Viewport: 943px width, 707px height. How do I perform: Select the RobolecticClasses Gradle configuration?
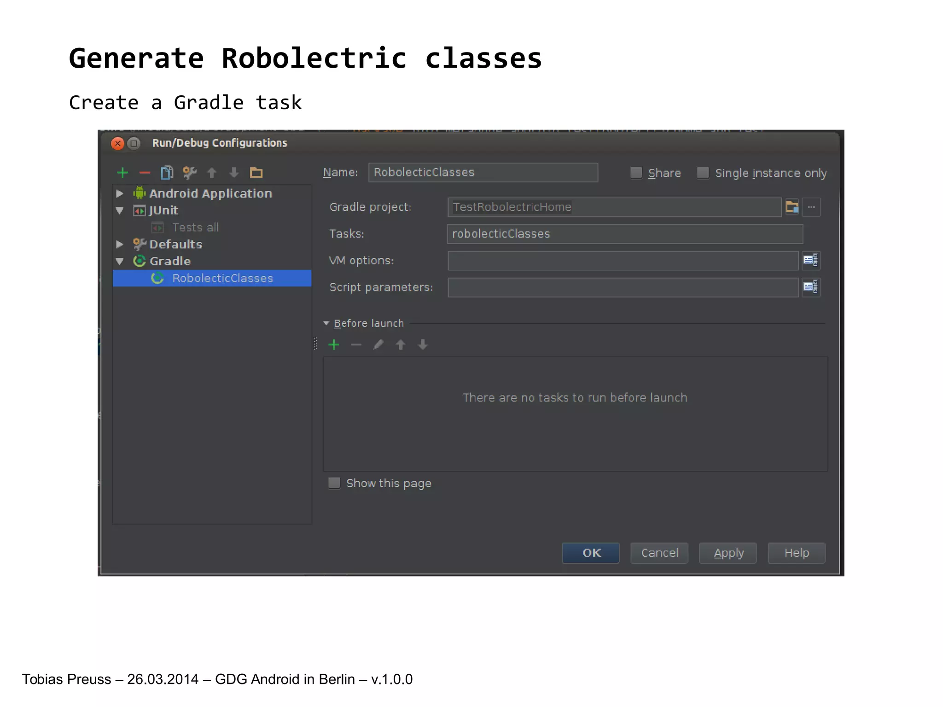(x=212, y=278)
